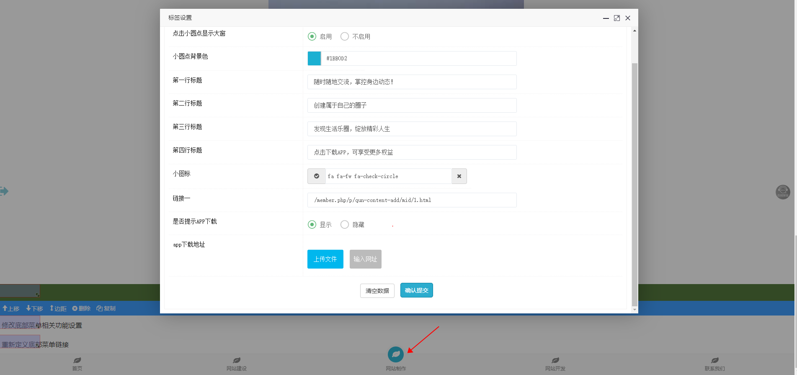Select 显示 for APP download prompt

click(312, 225)
